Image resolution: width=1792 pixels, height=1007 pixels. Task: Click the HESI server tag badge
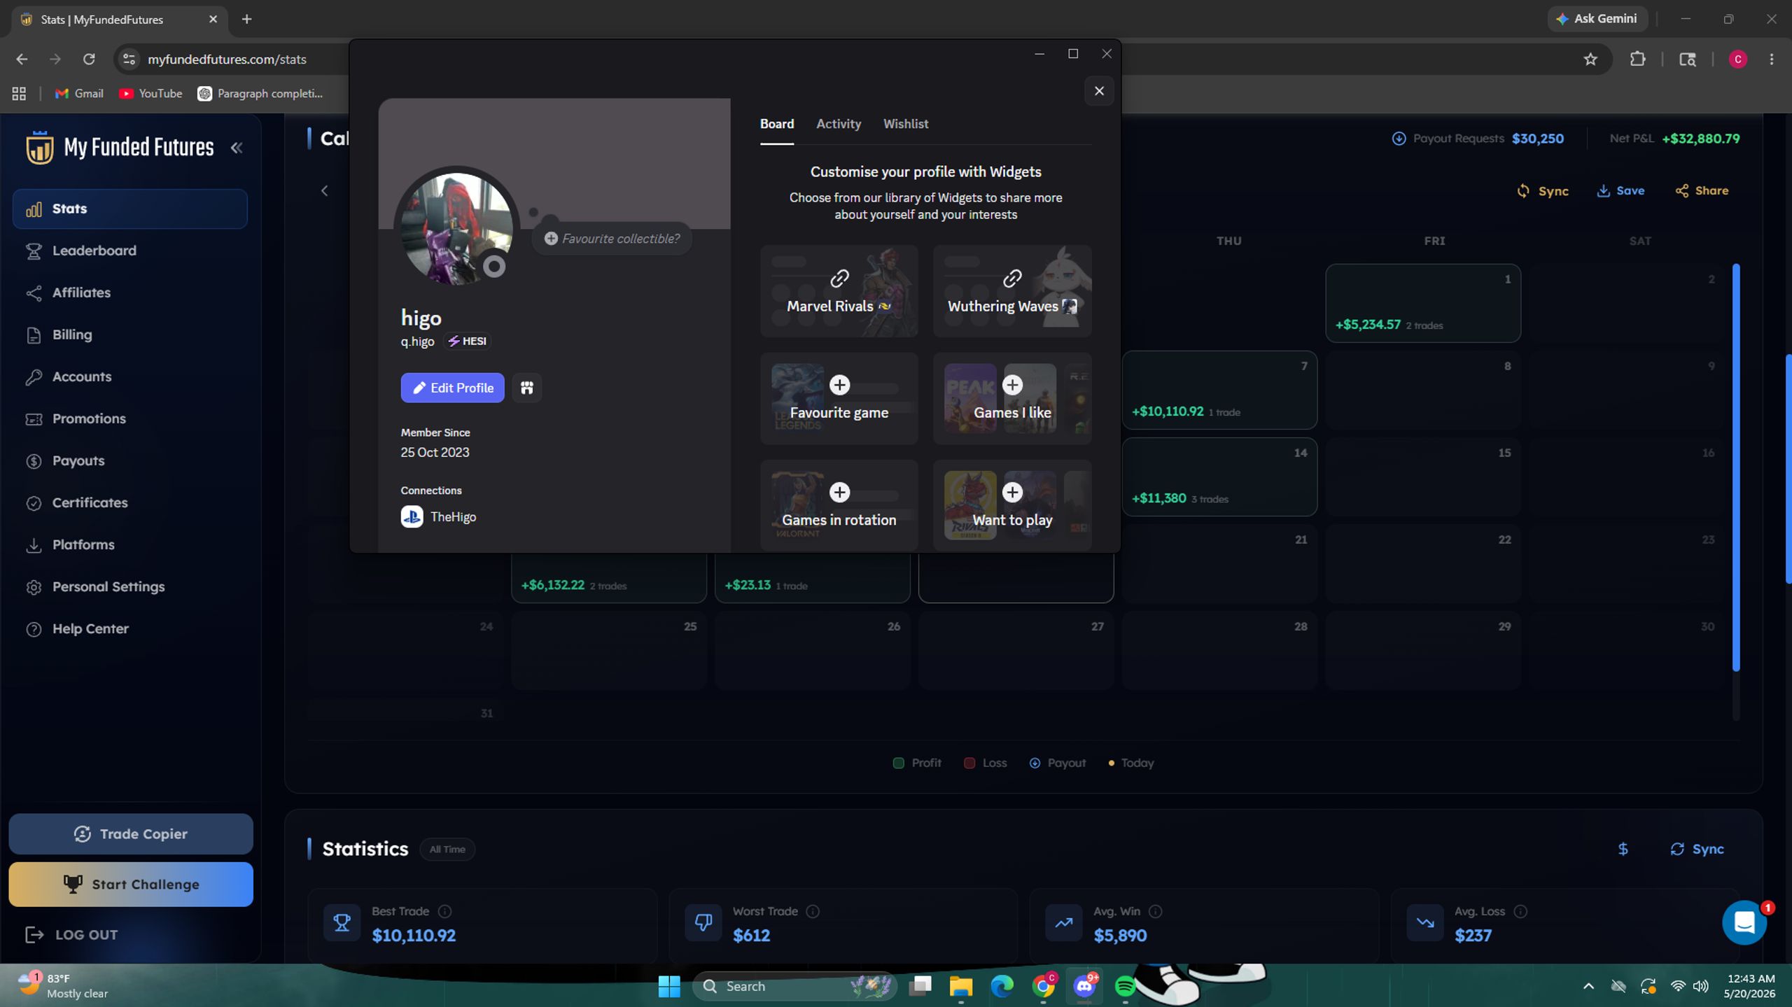468,341
